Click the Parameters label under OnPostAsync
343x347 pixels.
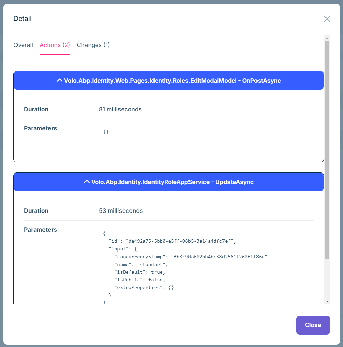(40, 128)
